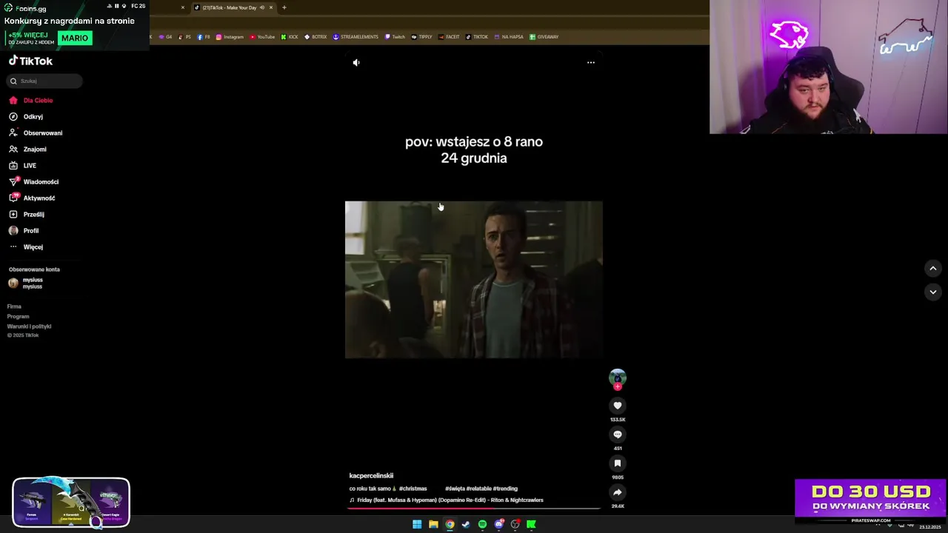Viewport: 948px width, 533px height.
Task: Open the G4 bookmark
Action: [165, 37]
